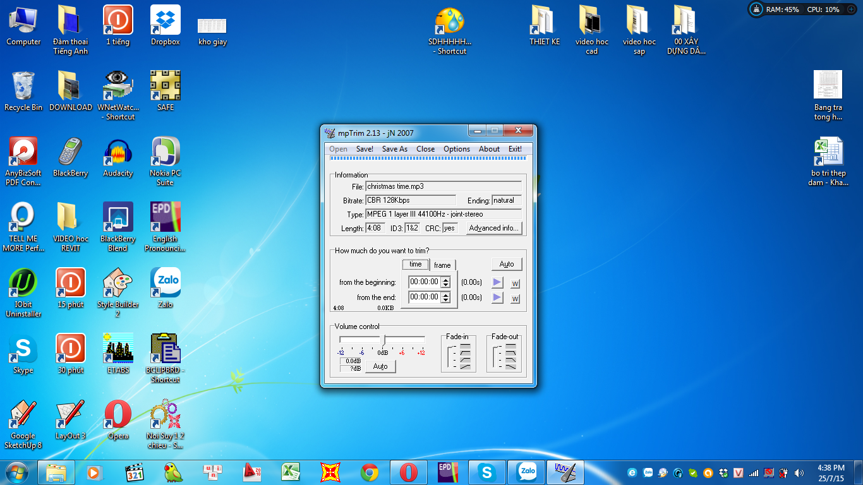This screenshot has height=485, width=863.
Task: Play the trimmed beginning preview
Action: pyautogui.click(x=497, y=282)
